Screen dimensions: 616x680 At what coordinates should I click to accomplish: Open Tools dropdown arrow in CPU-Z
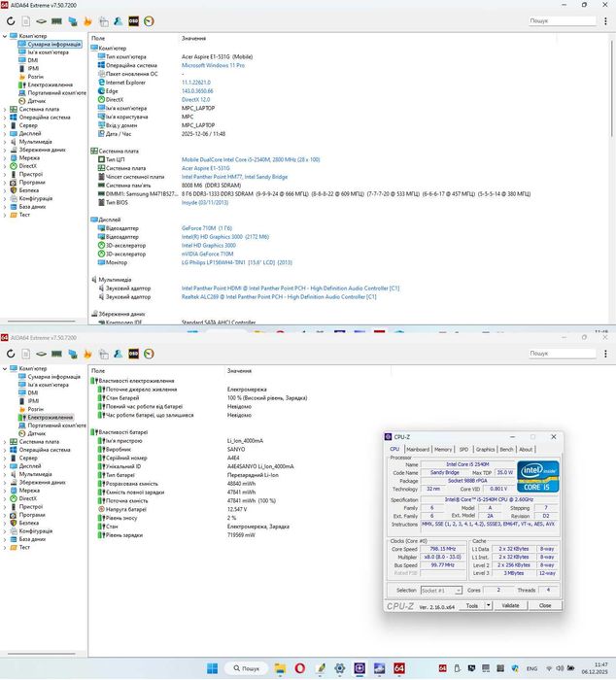pyautogui.click(x=489, y=605)
